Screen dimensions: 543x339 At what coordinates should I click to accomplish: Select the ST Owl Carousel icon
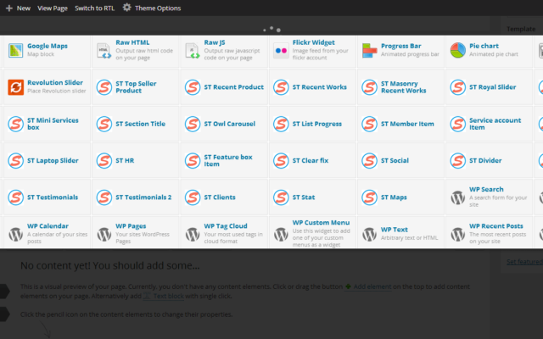coord(193,124)
